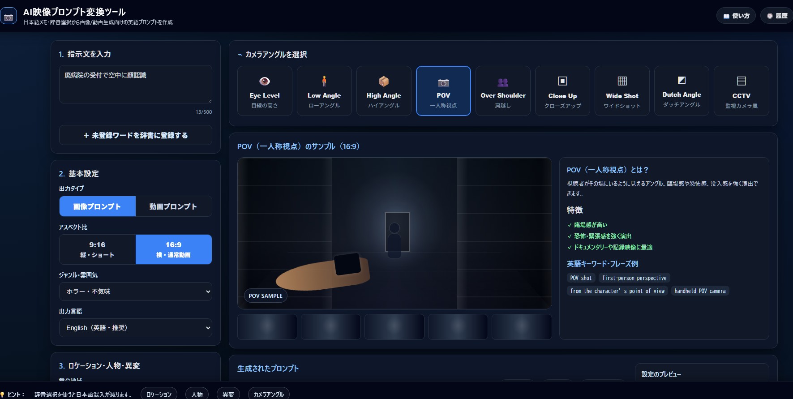
Task: Click from the character's point of view chip
Action: 617,291
